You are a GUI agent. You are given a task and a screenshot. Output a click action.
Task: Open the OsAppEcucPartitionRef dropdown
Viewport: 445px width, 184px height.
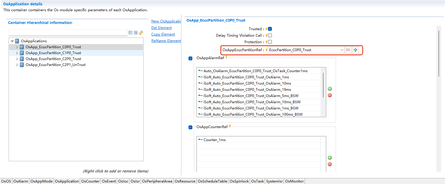pos(342,50)
